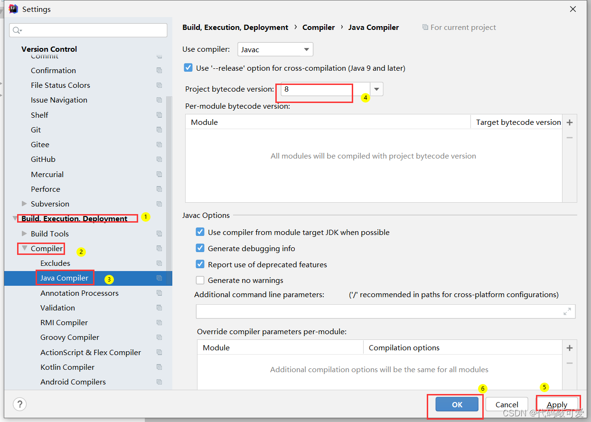Click the project-level icon beside Validation
This screenshot has width=591, height=422.
tap(159, 308)
